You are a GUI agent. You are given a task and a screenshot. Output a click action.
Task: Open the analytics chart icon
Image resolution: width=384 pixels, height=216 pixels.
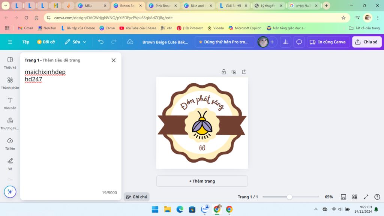click(x=285, y=42)
